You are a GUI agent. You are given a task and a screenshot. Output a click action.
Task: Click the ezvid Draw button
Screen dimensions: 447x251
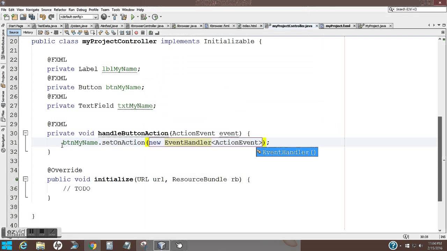52,233
